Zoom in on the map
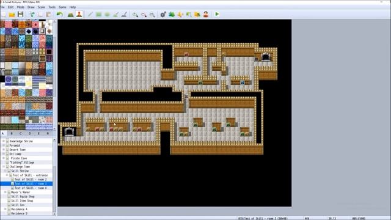 click(x=135, y=14)
